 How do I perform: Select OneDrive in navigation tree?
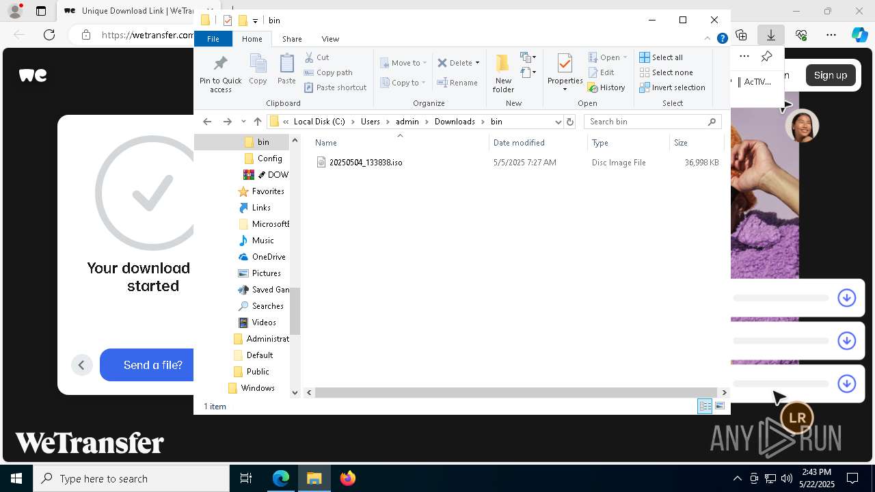261,257
